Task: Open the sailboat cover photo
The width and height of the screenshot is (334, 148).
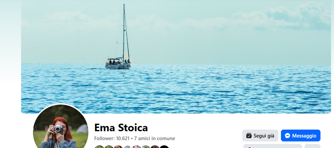Action: point(176,57)
